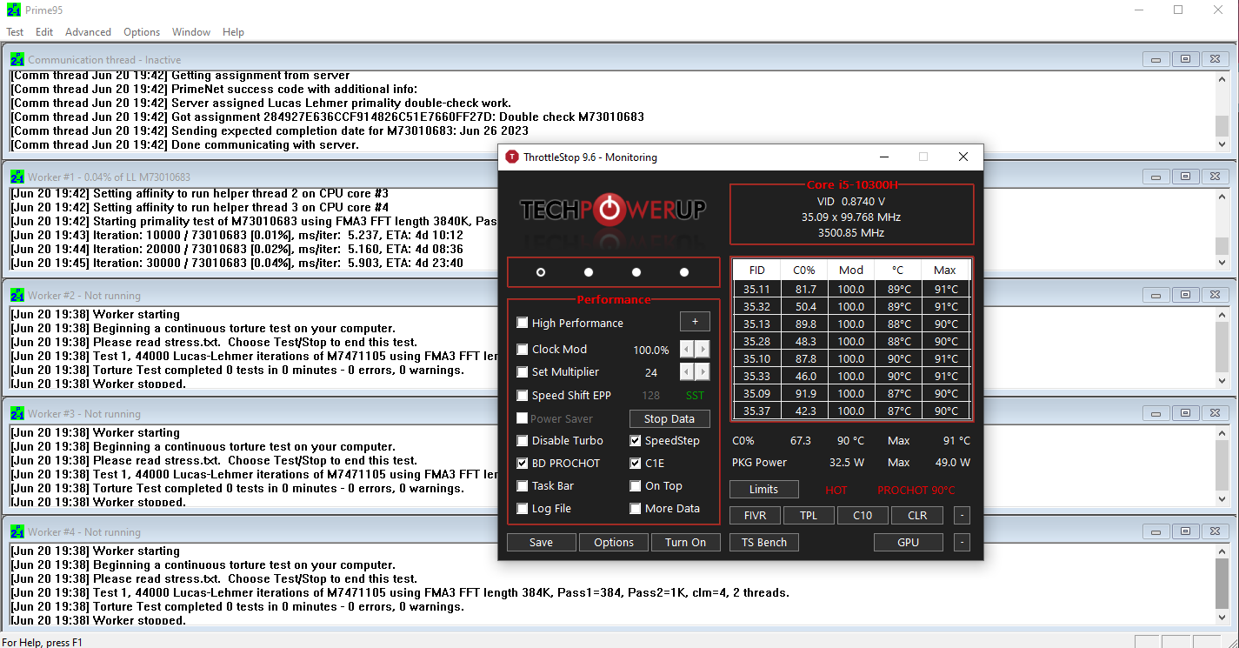Click the minus button next to GPU
Screen dimensions: 1239x648
click(x=962, y=542)
